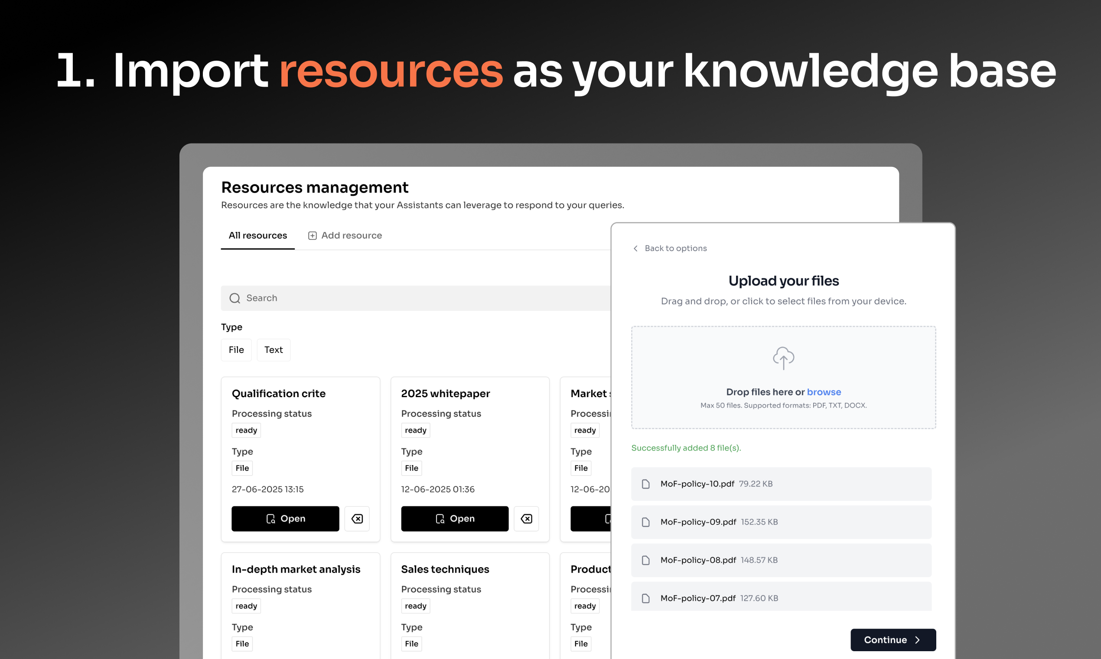Click file icon beside MoF-policy-10.pdf

(x=645, y=483)
